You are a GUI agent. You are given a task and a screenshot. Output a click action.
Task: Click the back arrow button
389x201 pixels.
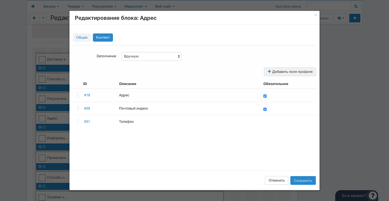34,18
